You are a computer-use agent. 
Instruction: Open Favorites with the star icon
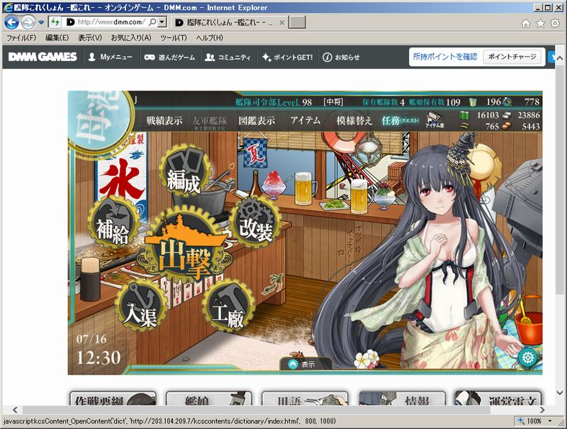[540, 23]
